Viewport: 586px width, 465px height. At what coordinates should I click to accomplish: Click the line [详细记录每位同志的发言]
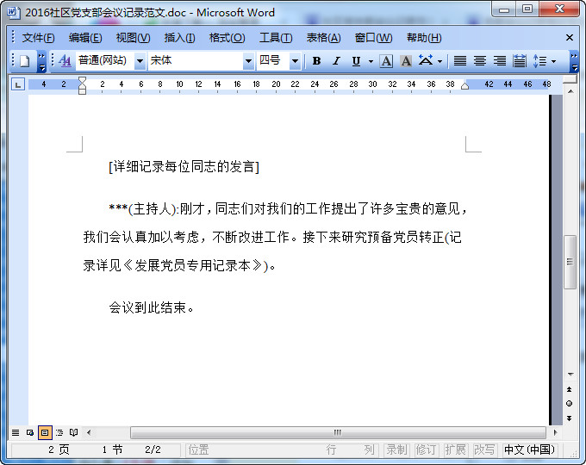184,166
